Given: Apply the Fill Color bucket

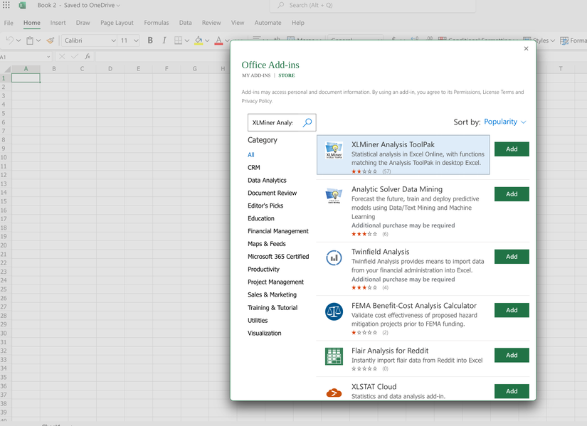Looking at the screenshot, I should pyautogui.click(x=199, y=41).
